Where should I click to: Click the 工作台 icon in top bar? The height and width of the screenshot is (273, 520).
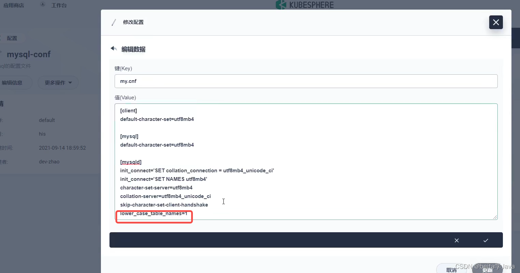click(43, 4)
